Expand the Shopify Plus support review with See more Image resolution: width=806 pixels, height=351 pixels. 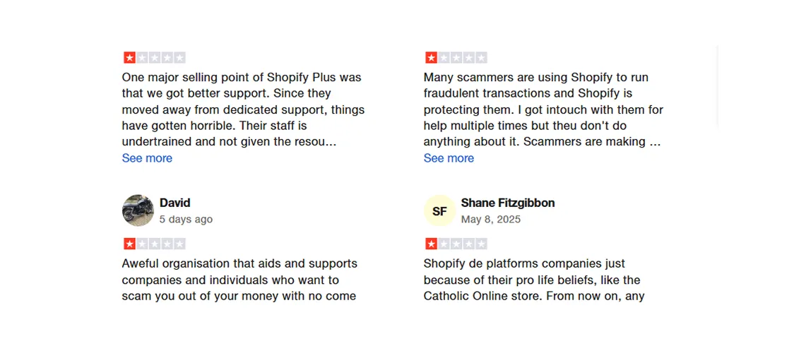pos(147,158)
